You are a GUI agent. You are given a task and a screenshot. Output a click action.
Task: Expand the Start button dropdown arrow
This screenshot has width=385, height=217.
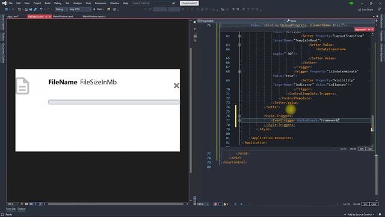(x=103, y=10)
